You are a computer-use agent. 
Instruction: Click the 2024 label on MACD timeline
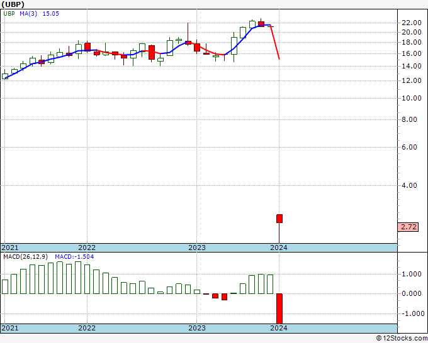pyautogui.click(x=279, y=328)
